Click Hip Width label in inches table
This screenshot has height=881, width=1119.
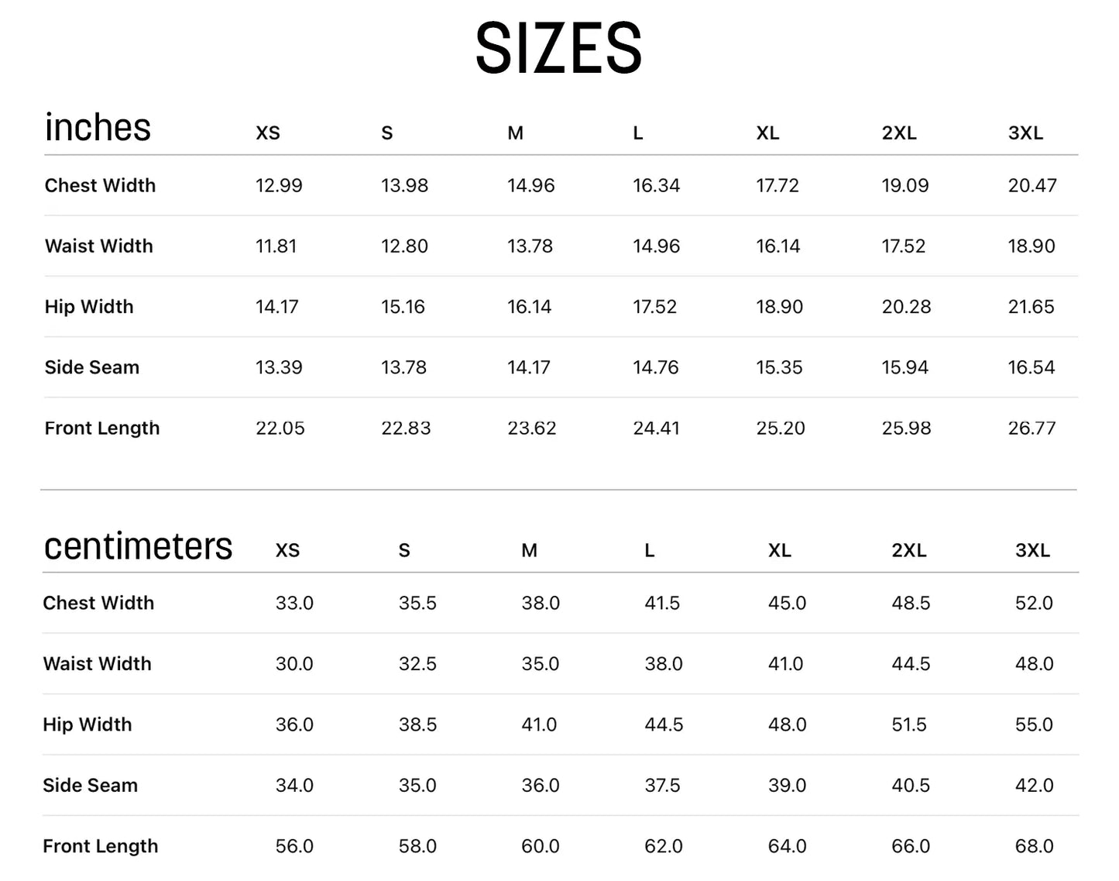tap(89, 307)
